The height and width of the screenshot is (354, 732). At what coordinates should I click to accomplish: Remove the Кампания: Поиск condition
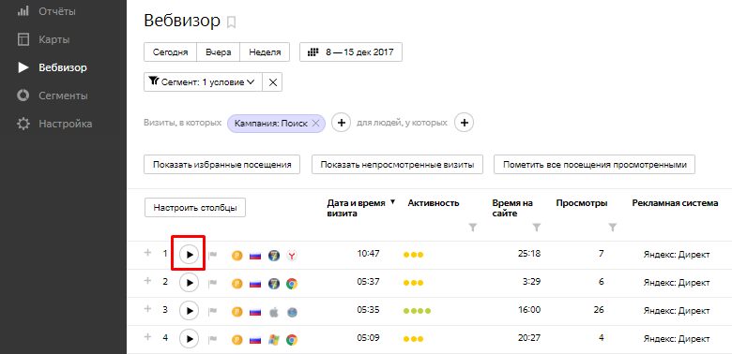tap(315, 124)
